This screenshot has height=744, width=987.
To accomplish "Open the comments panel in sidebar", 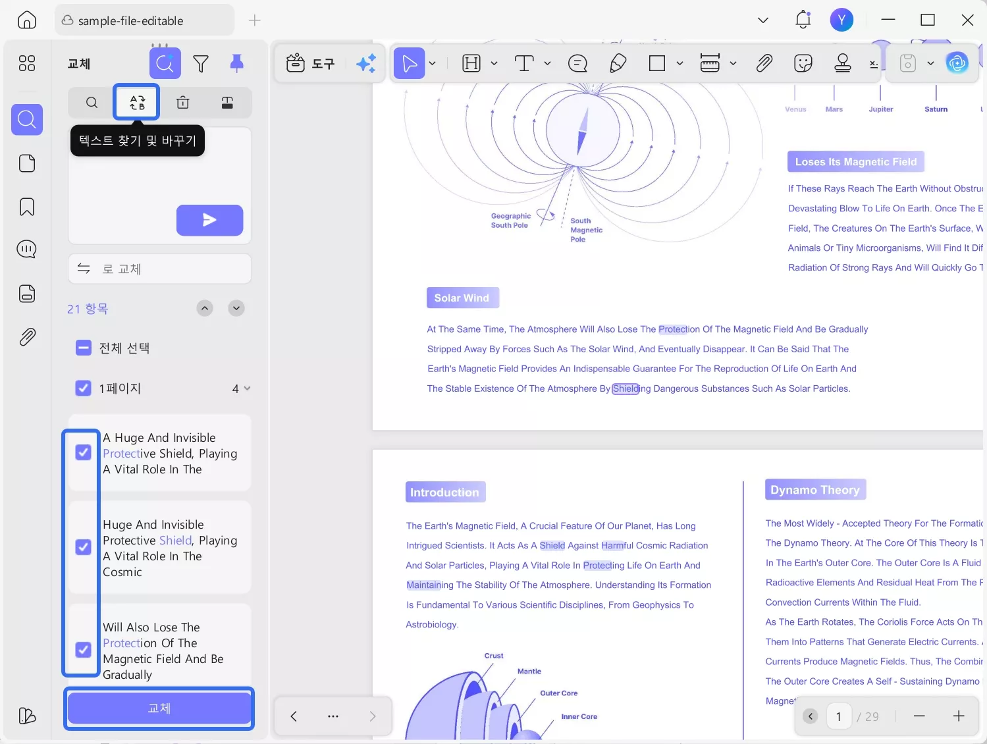I will click(x=27, y=250).
